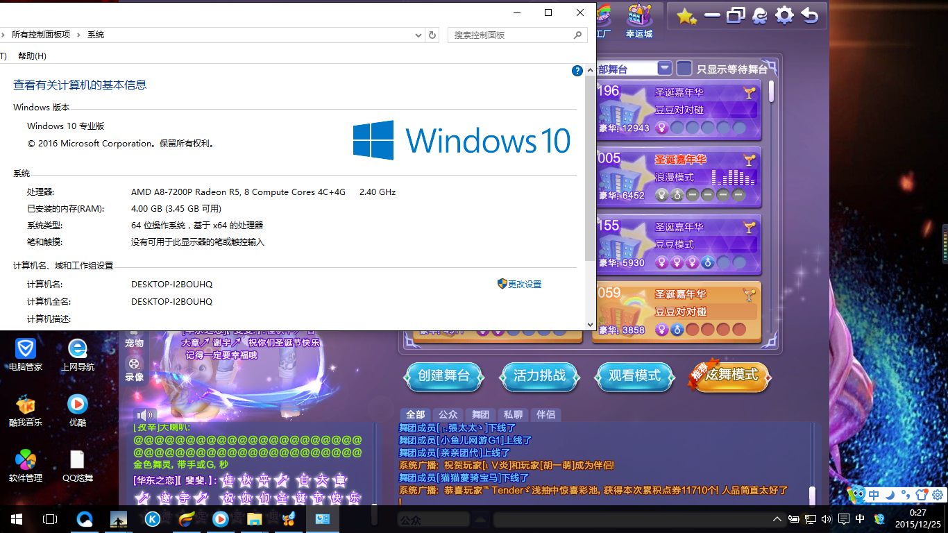Open Task View on taskbar
The height and width of the screenshot is (533, 948).
50,519
